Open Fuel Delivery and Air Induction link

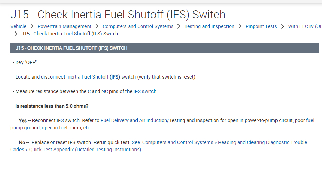133,120
